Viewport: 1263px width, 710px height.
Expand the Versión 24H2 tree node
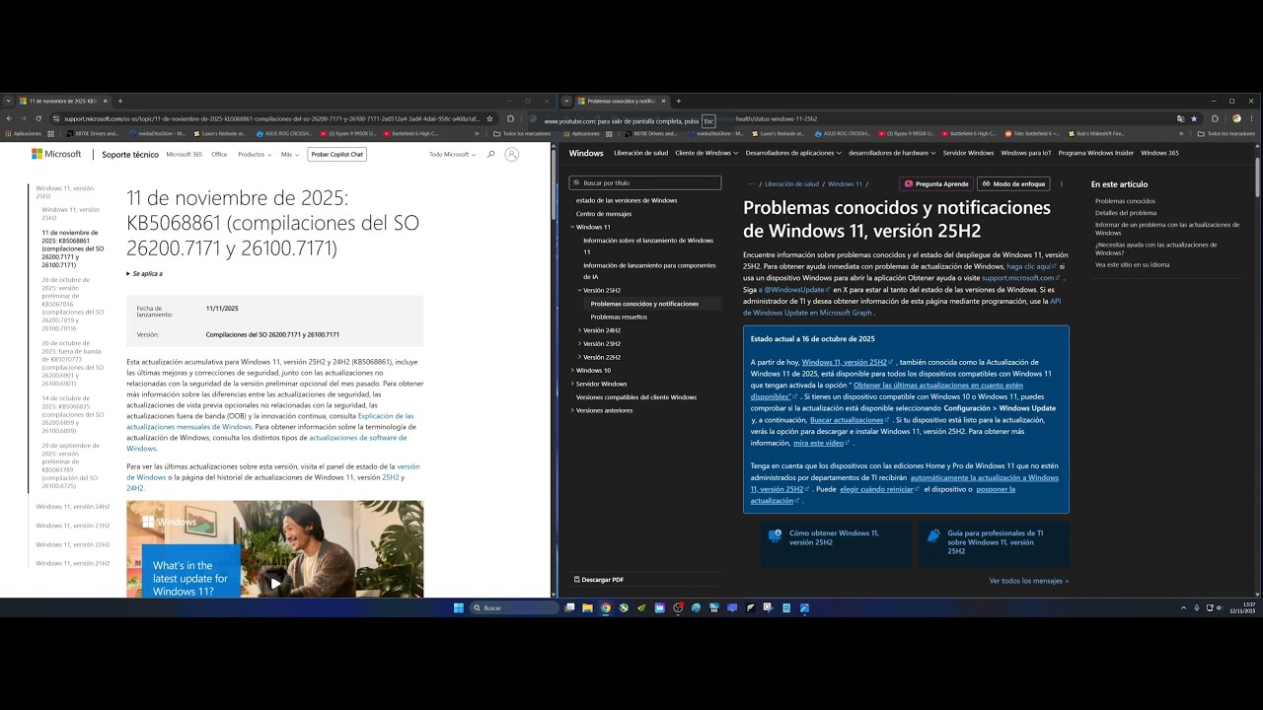click(x=580, y=330)
